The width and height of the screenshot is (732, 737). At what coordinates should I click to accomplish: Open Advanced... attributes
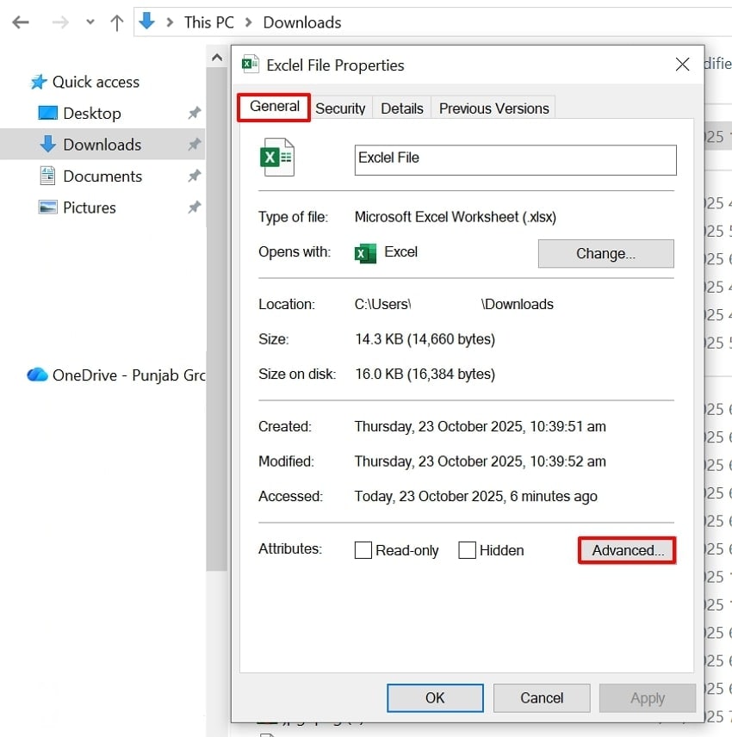click(627, 550)
